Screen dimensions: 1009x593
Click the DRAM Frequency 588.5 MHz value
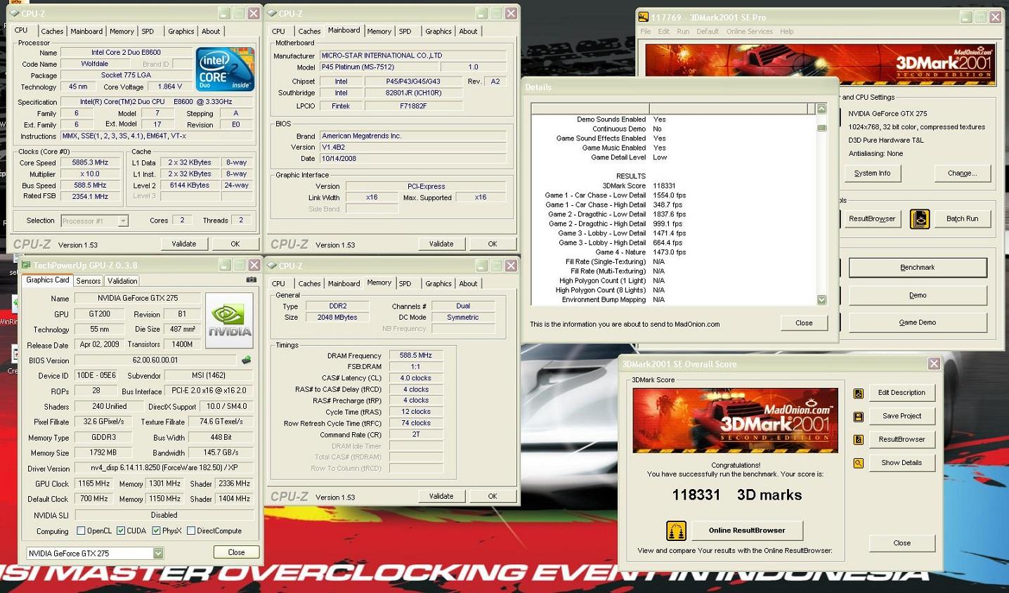click(416, 356)
